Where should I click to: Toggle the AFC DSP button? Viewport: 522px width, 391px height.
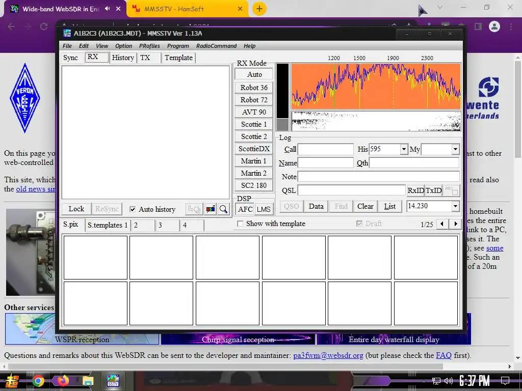point(245,209)
